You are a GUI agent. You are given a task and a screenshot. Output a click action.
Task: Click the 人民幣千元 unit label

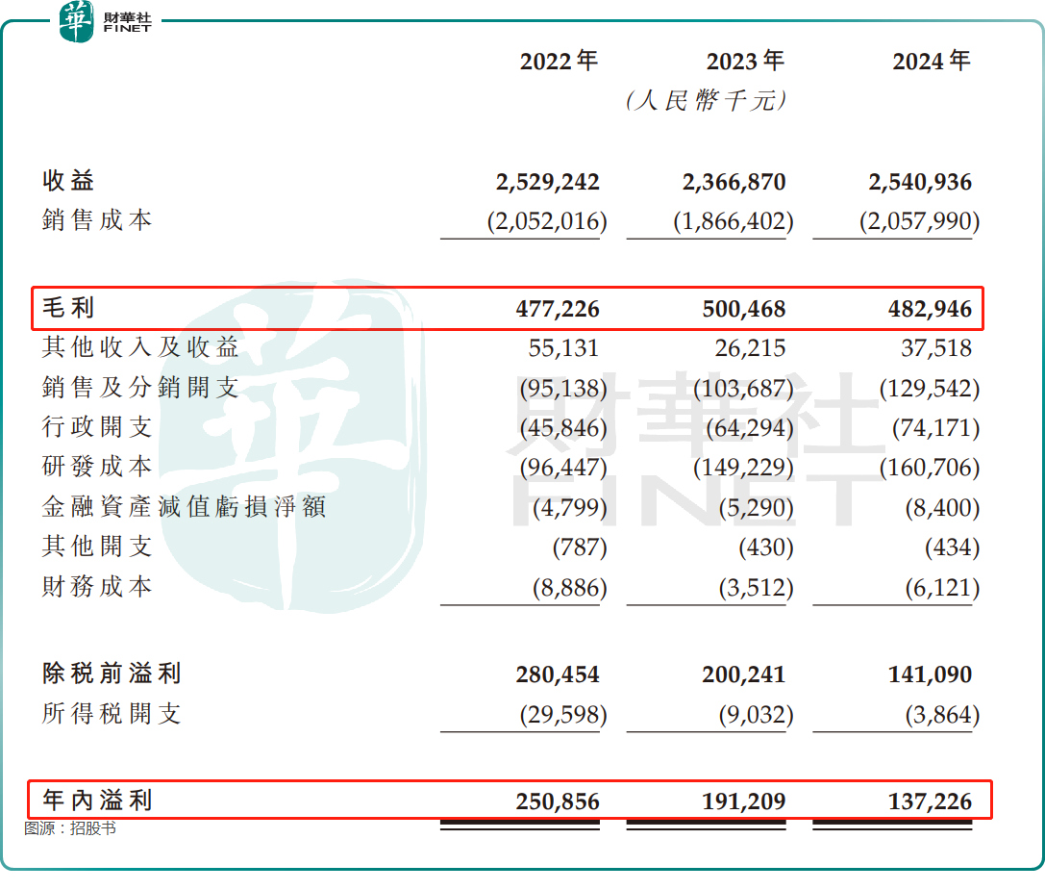(707, 101)
